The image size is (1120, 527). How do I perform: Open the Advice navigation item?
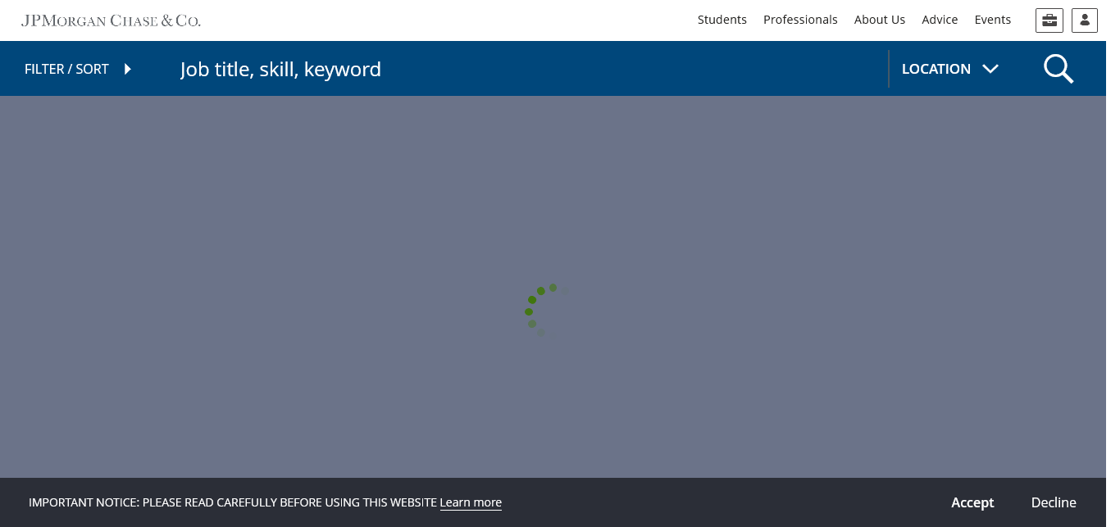(940, 20)
